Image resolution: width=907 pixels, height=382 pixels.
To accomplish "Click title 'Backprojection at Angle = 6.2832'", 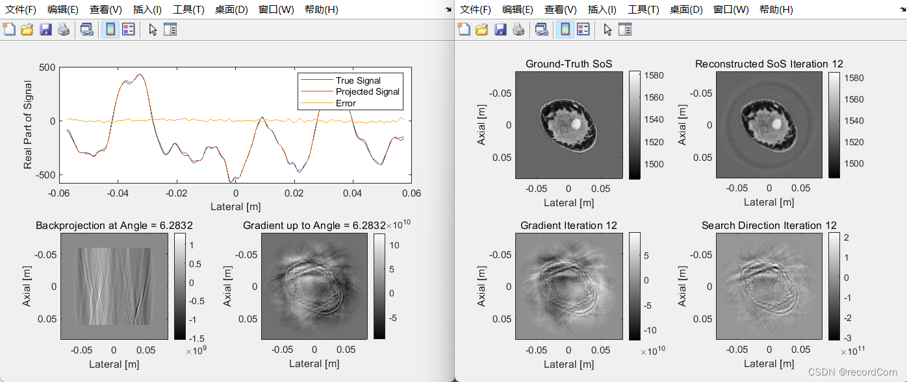I will (x=114, y=225).
